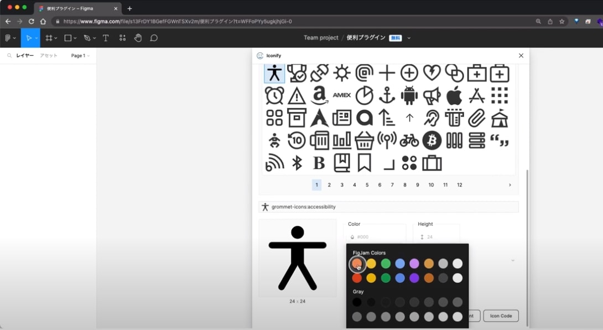603x330 pixels.
Task: Switch to the レイヤー tab
Action: tap(24, 55)
